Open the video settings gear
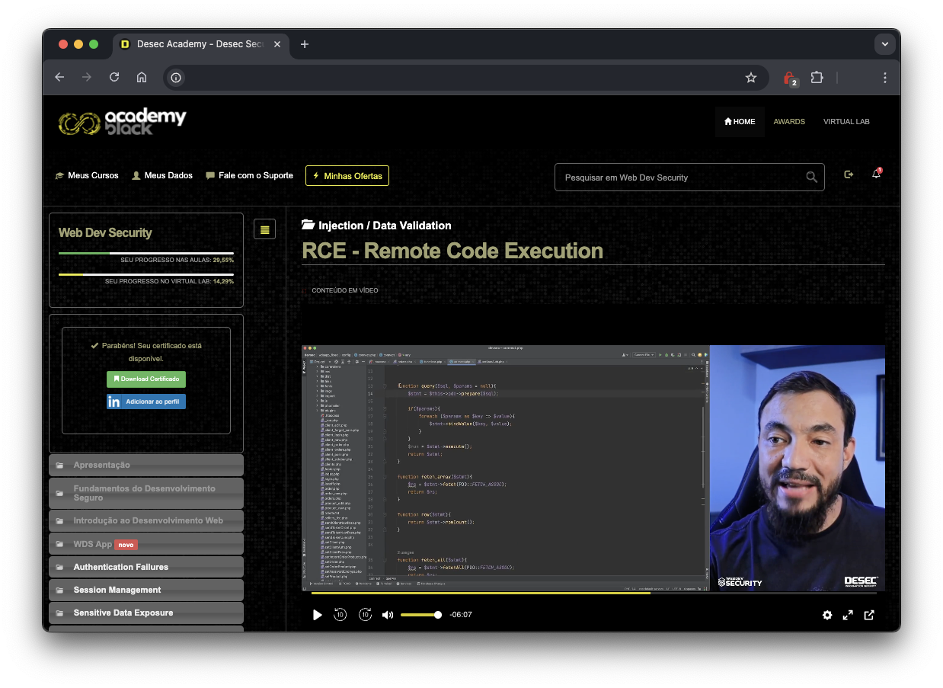 click(x=827, y=615)
